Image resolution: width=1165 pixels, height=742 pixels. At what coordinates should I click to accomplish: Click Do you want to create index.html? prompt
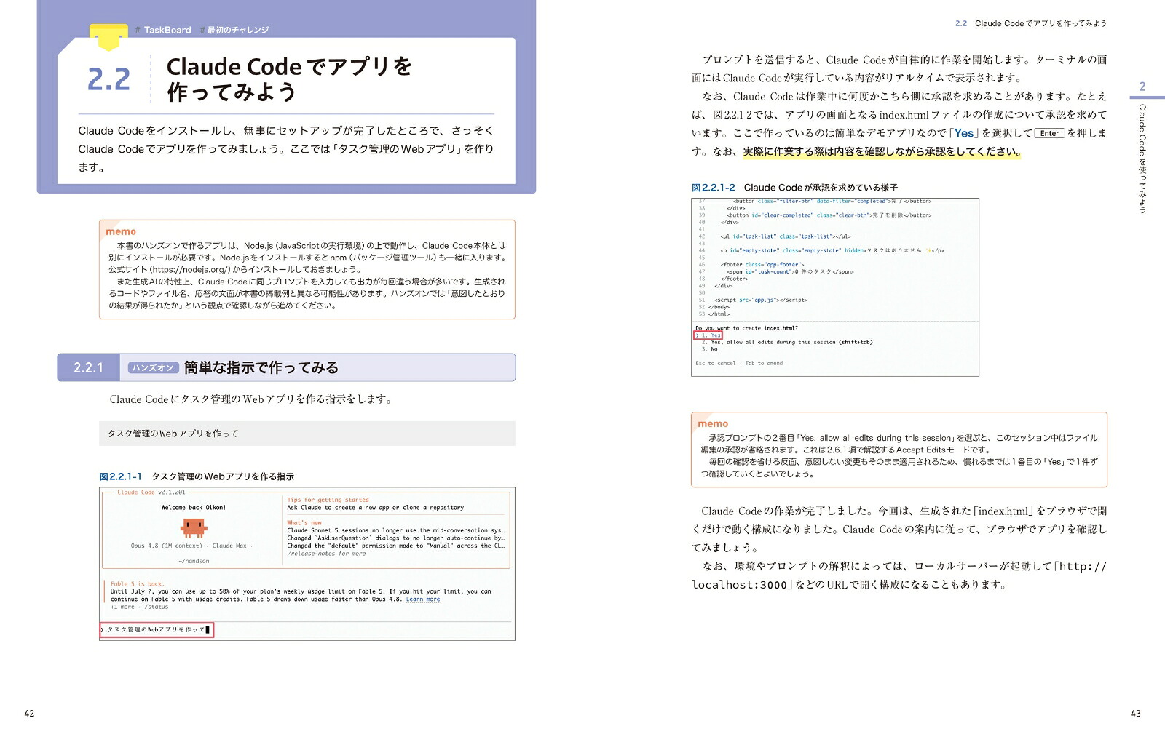[x=746, y=328]
